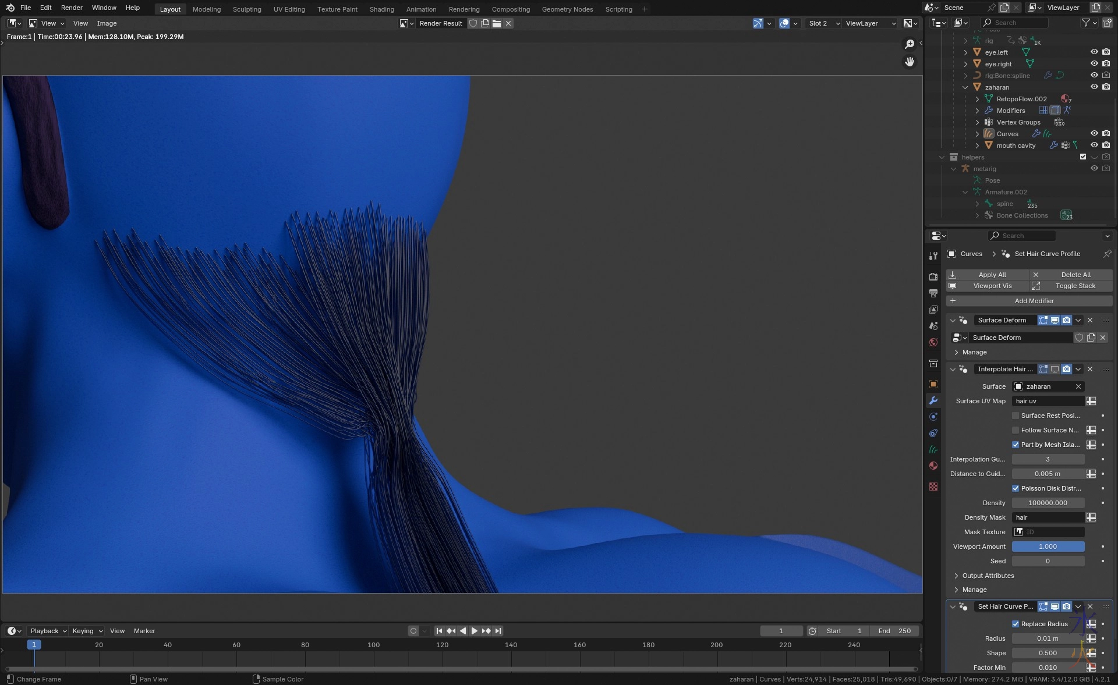
Task: Click the Viewport Amount slider
Action: pyautogui.click(x=1048, y=546)
